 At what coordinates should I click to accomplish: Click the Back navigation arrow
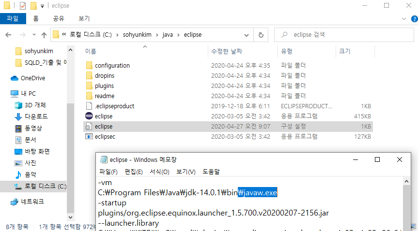(8, 35)
